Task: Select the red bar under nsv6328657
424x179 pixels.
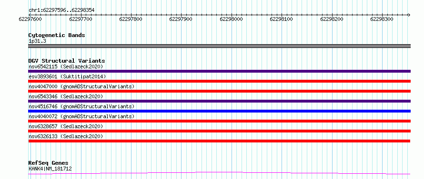Action: pos(219,131)
